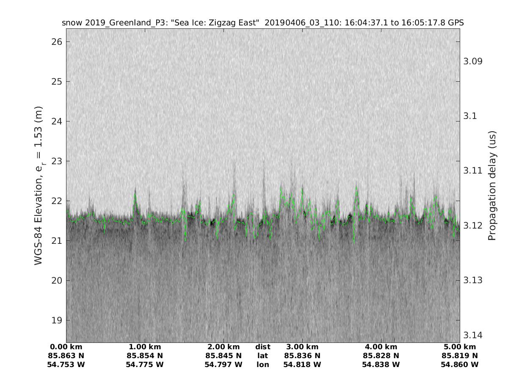Select the 3.09 propagation delay tick

[472, 61]
